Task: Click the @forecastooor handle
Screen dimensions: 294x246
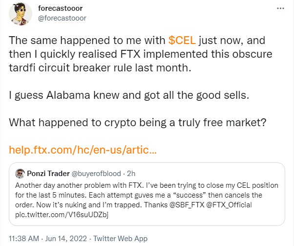Action: (x=62, y=18)
